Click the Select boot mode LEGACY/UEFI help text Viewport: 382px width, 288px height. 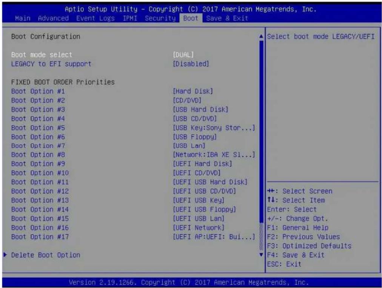321,37
